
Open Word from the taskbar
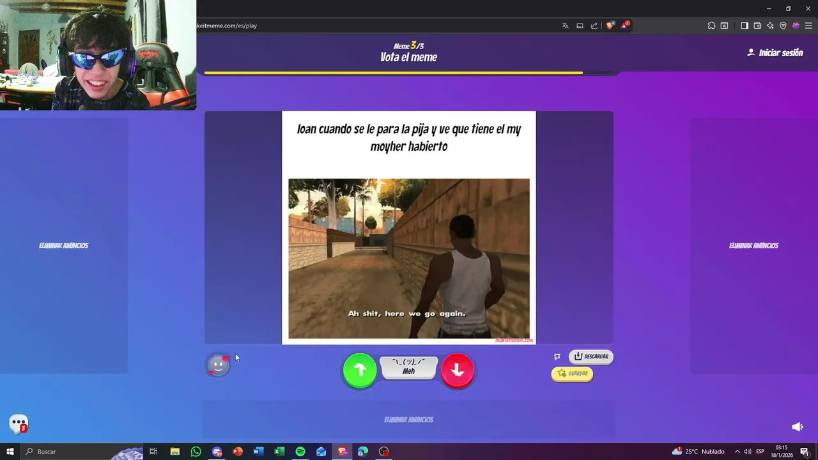pyautogui.click(x=258, y=452)
